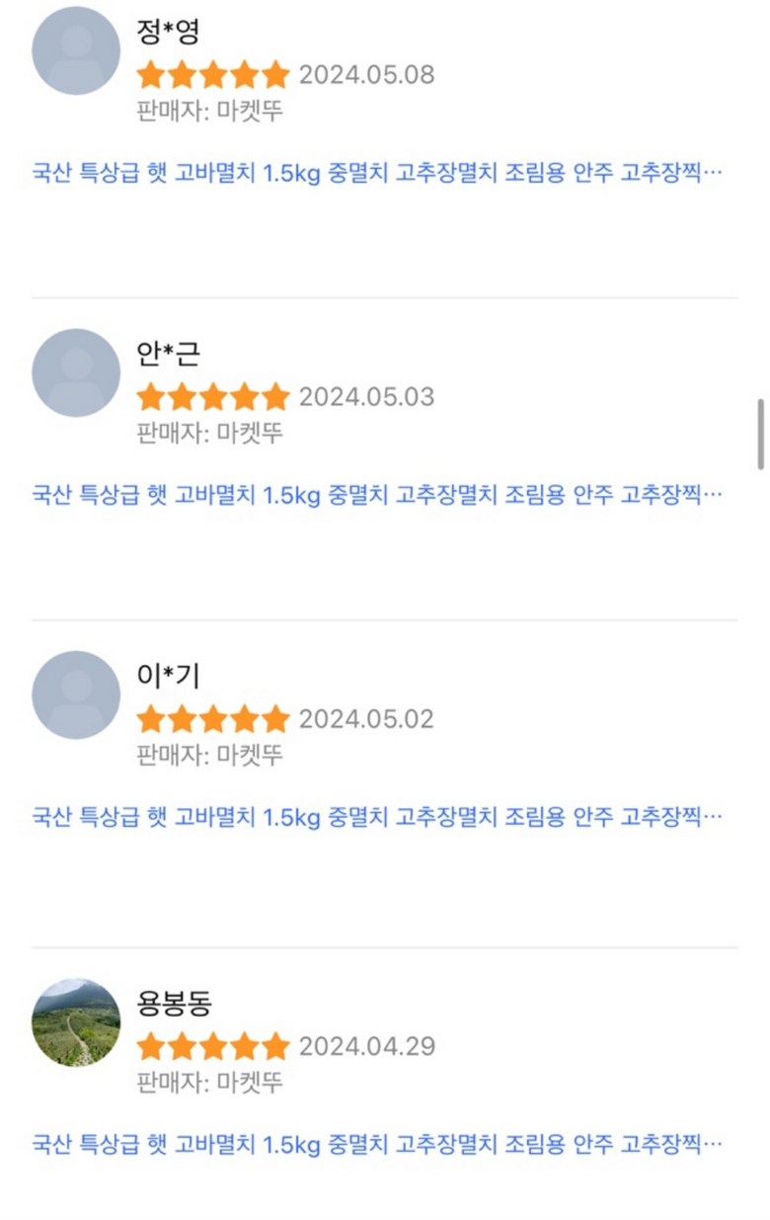Open 안*근's default profile avatar
Screen dimensions: 770x1220
click(76, 372)
